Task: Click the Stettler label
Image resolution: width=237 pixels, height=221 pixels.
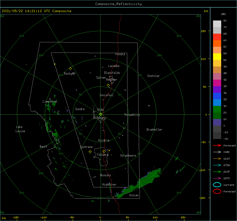Action: (x=154, y=76)
